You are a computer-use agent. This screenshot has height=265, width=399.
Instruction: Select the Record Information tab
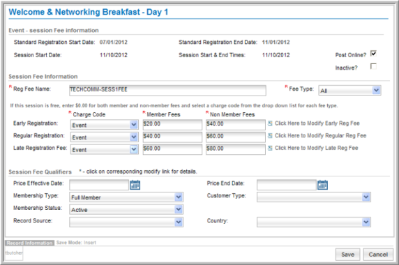29,243
